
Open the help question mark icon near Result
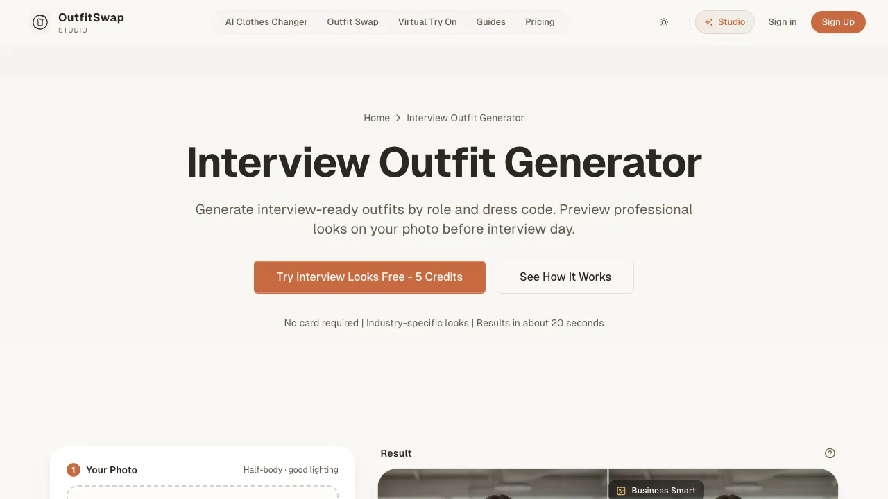pyautogui.click(x=830, y=453)
